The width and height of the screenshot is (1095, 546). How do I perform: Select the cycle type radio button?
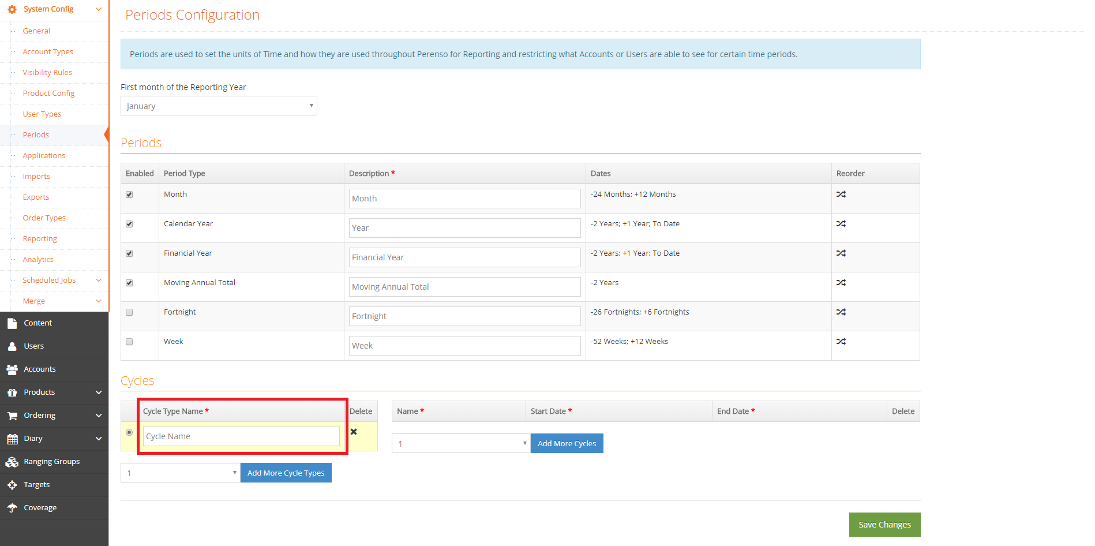click(x=129, y=432)
